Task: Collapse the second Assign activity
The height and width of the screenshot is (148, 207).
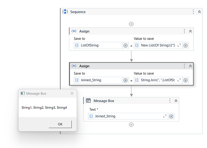Action: [x=190, y=66]
